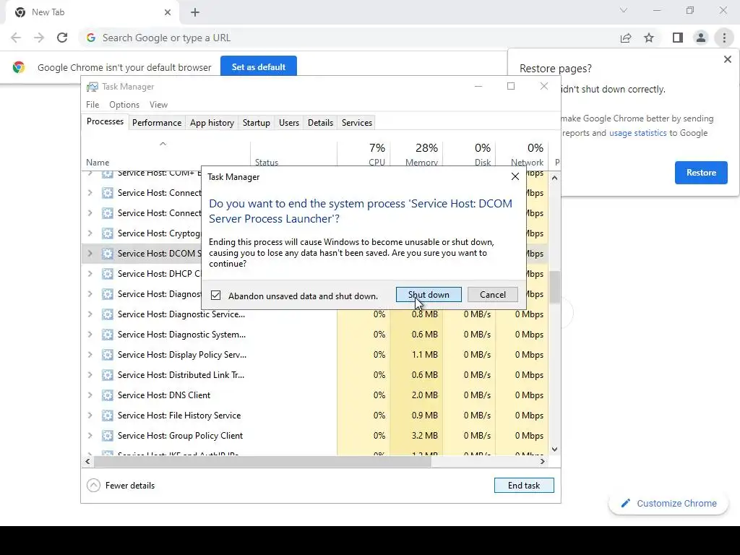Switch to the App history tab

[212, 123]
